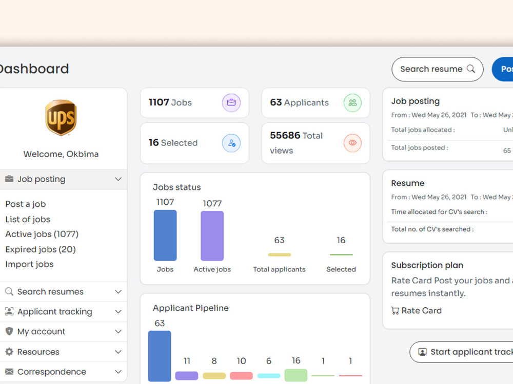
Task: Click the red 10 bar in Applicant Pipeline
Action: click(x=242, y=375)
